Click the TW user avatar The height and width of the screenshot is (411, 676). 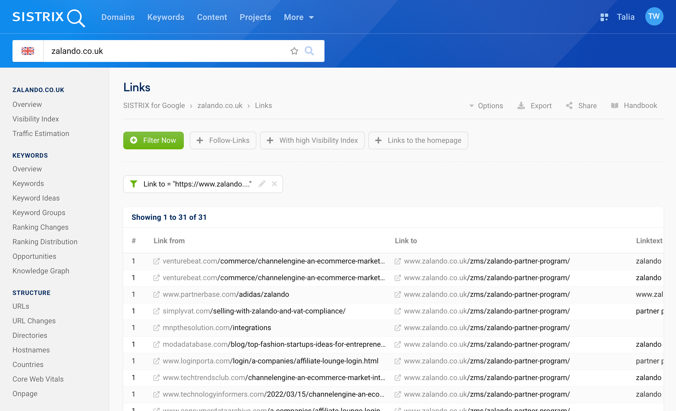coord(654,16)
